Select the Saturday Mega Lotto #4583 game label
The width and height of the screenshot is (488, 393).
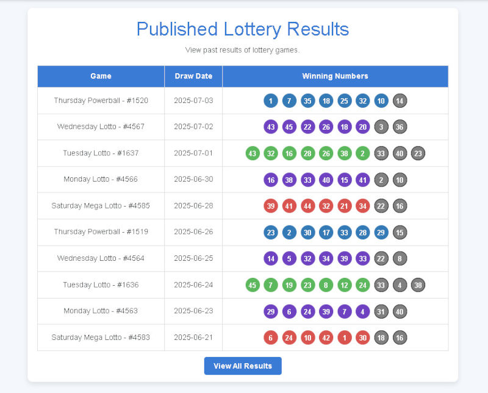tap(101, 338)
